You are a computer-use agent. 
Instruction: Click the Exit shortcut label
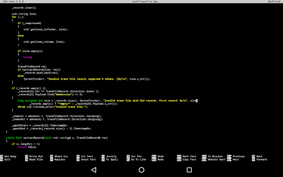click(8, 160)
